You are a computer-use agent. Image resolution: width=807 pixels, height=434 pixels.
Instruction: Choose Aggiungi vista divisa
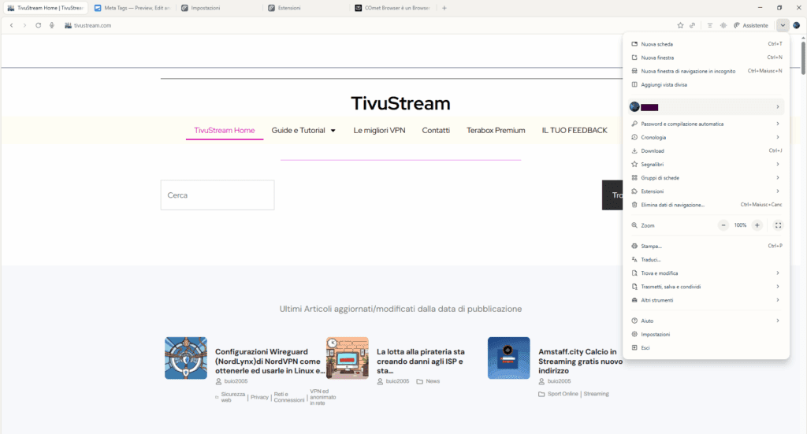tap(706, 84)
